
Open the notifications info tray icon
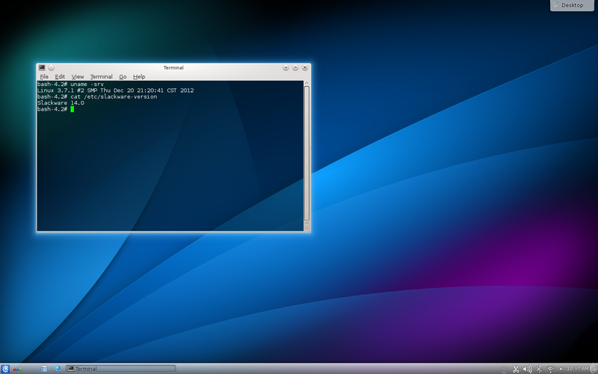pos(504,369)
